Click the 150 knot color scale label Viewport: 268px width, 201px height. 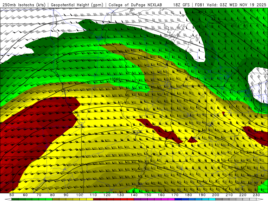point(148,195)
